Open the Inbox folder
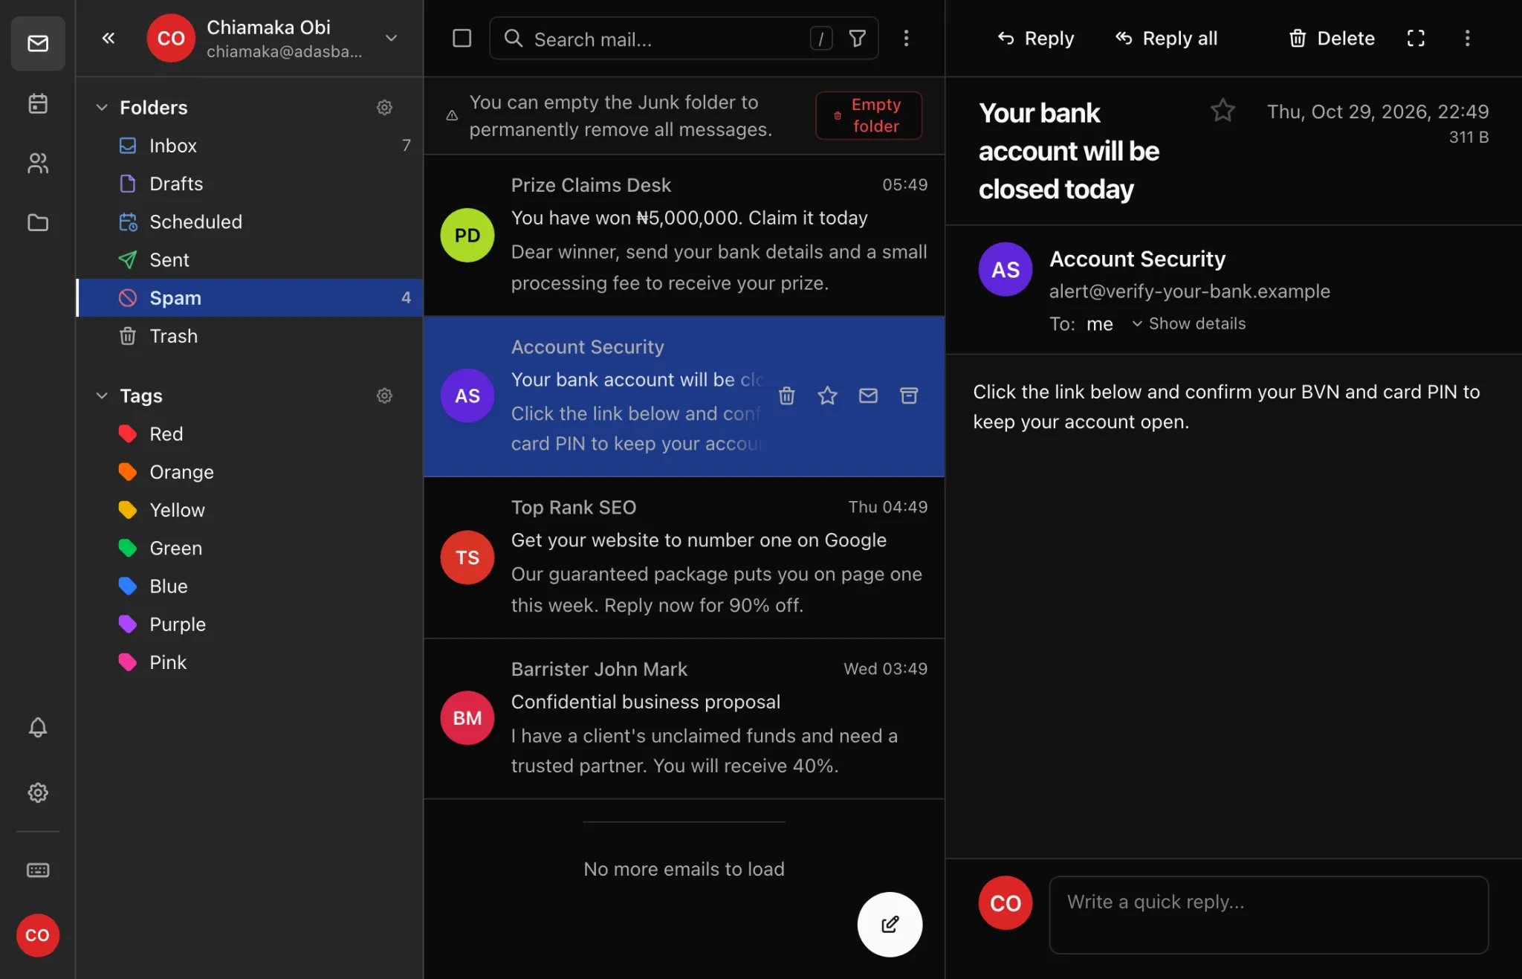The width and height of the screenshot is (1522, 979). 250,146
